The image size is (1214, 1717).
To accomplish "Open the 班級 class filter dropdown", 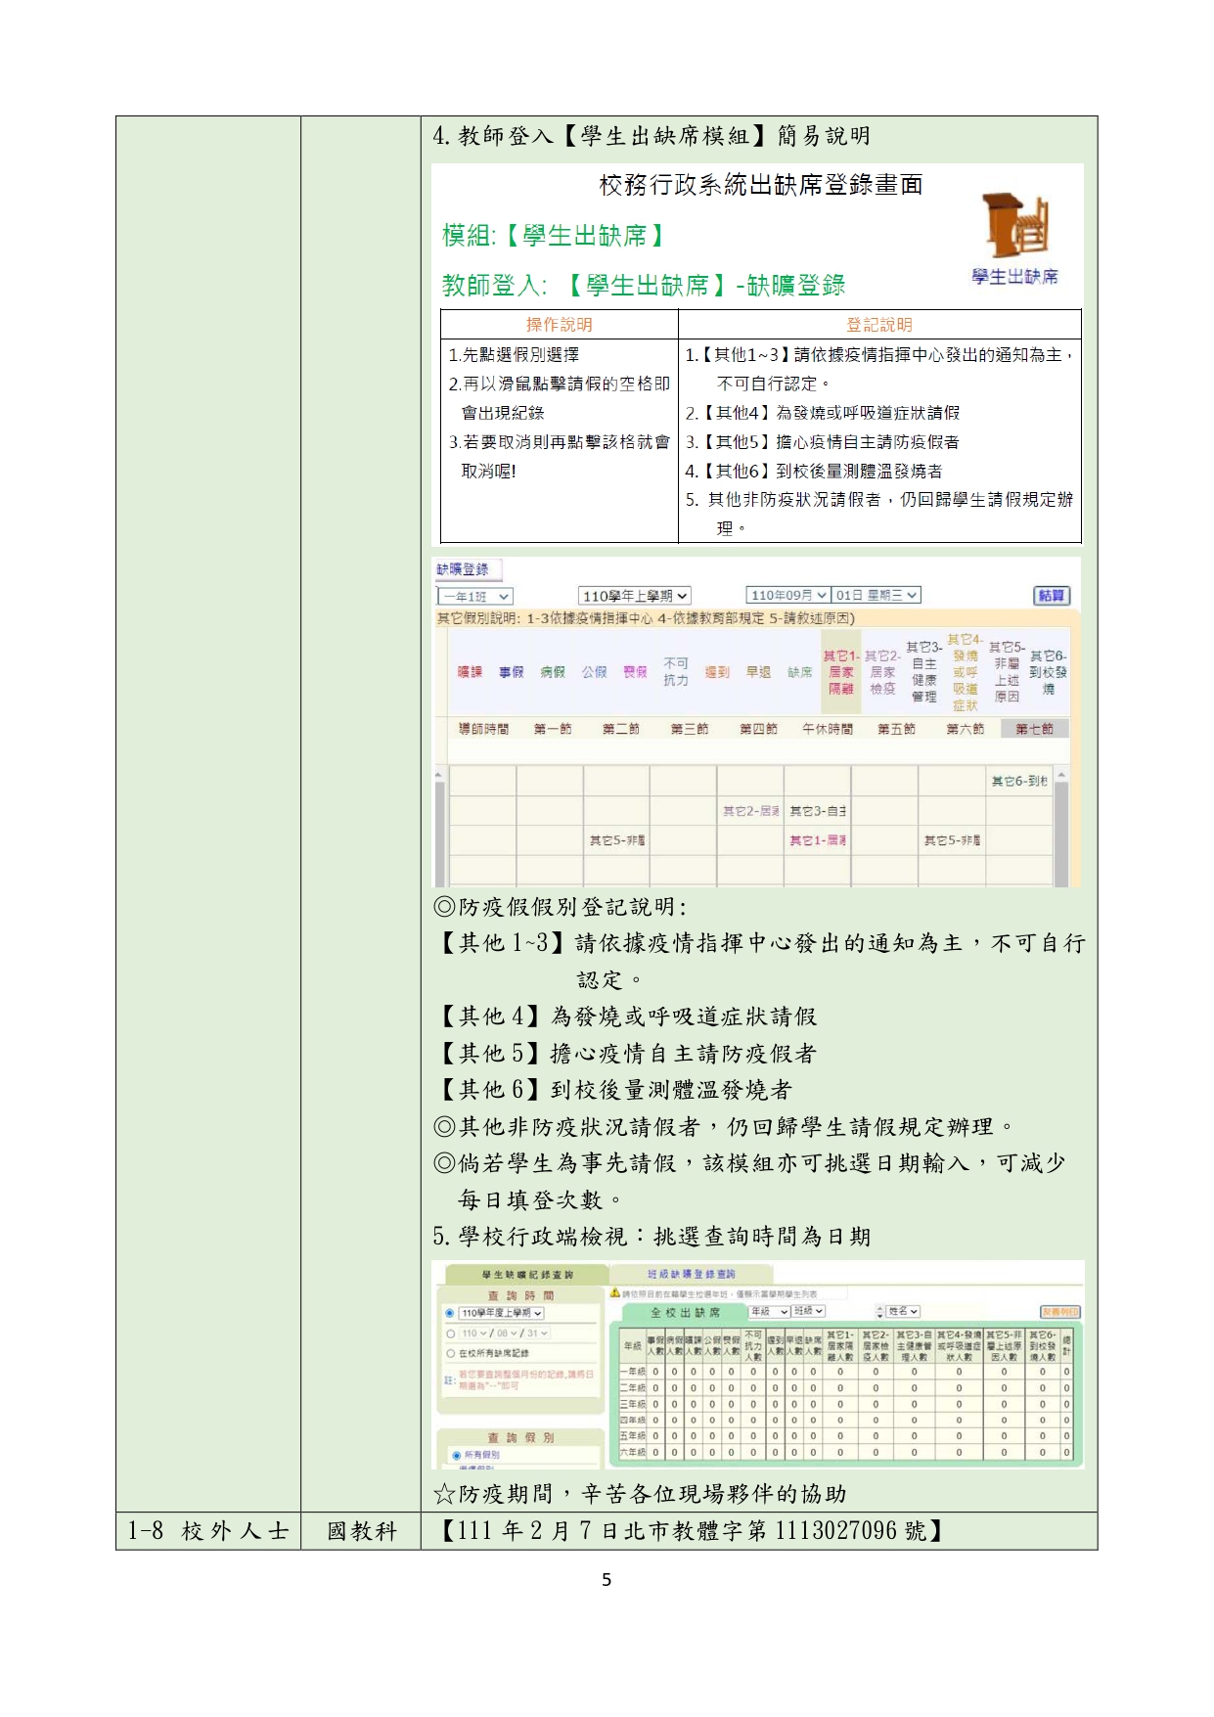I will tap(809, 1311).
